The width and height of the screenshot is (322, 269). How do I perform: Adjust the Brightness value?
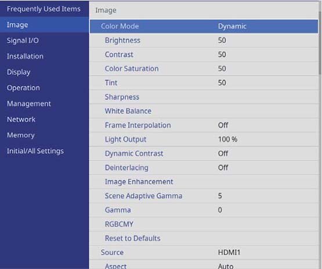point(204,41)
